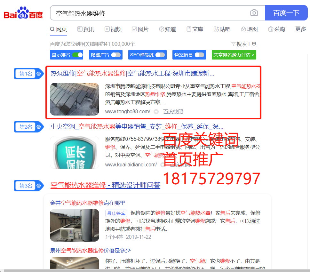Click the 百度一下 search button
The width and height of the screenshot is (310, 272).
[x=286, y=13]
